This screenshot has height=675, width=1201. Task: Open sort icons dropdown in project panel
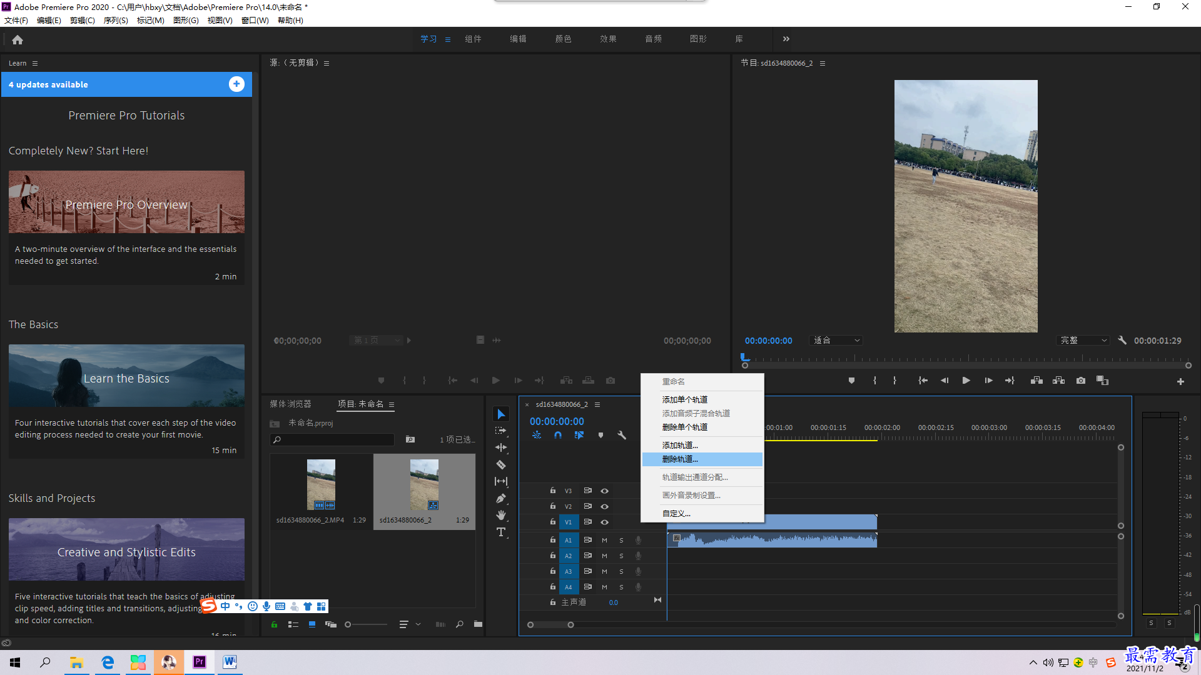(x=410, y=624)
